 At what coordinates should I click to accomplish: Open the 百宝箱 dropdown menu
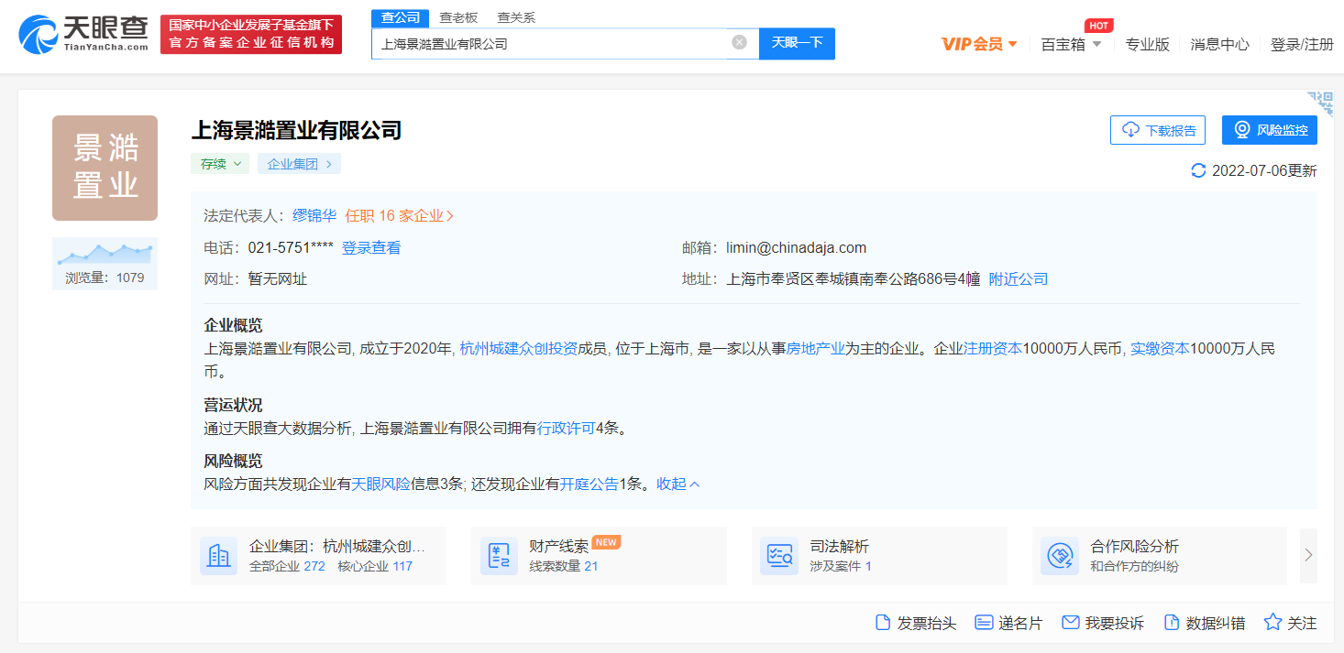tap(1071, 44)
